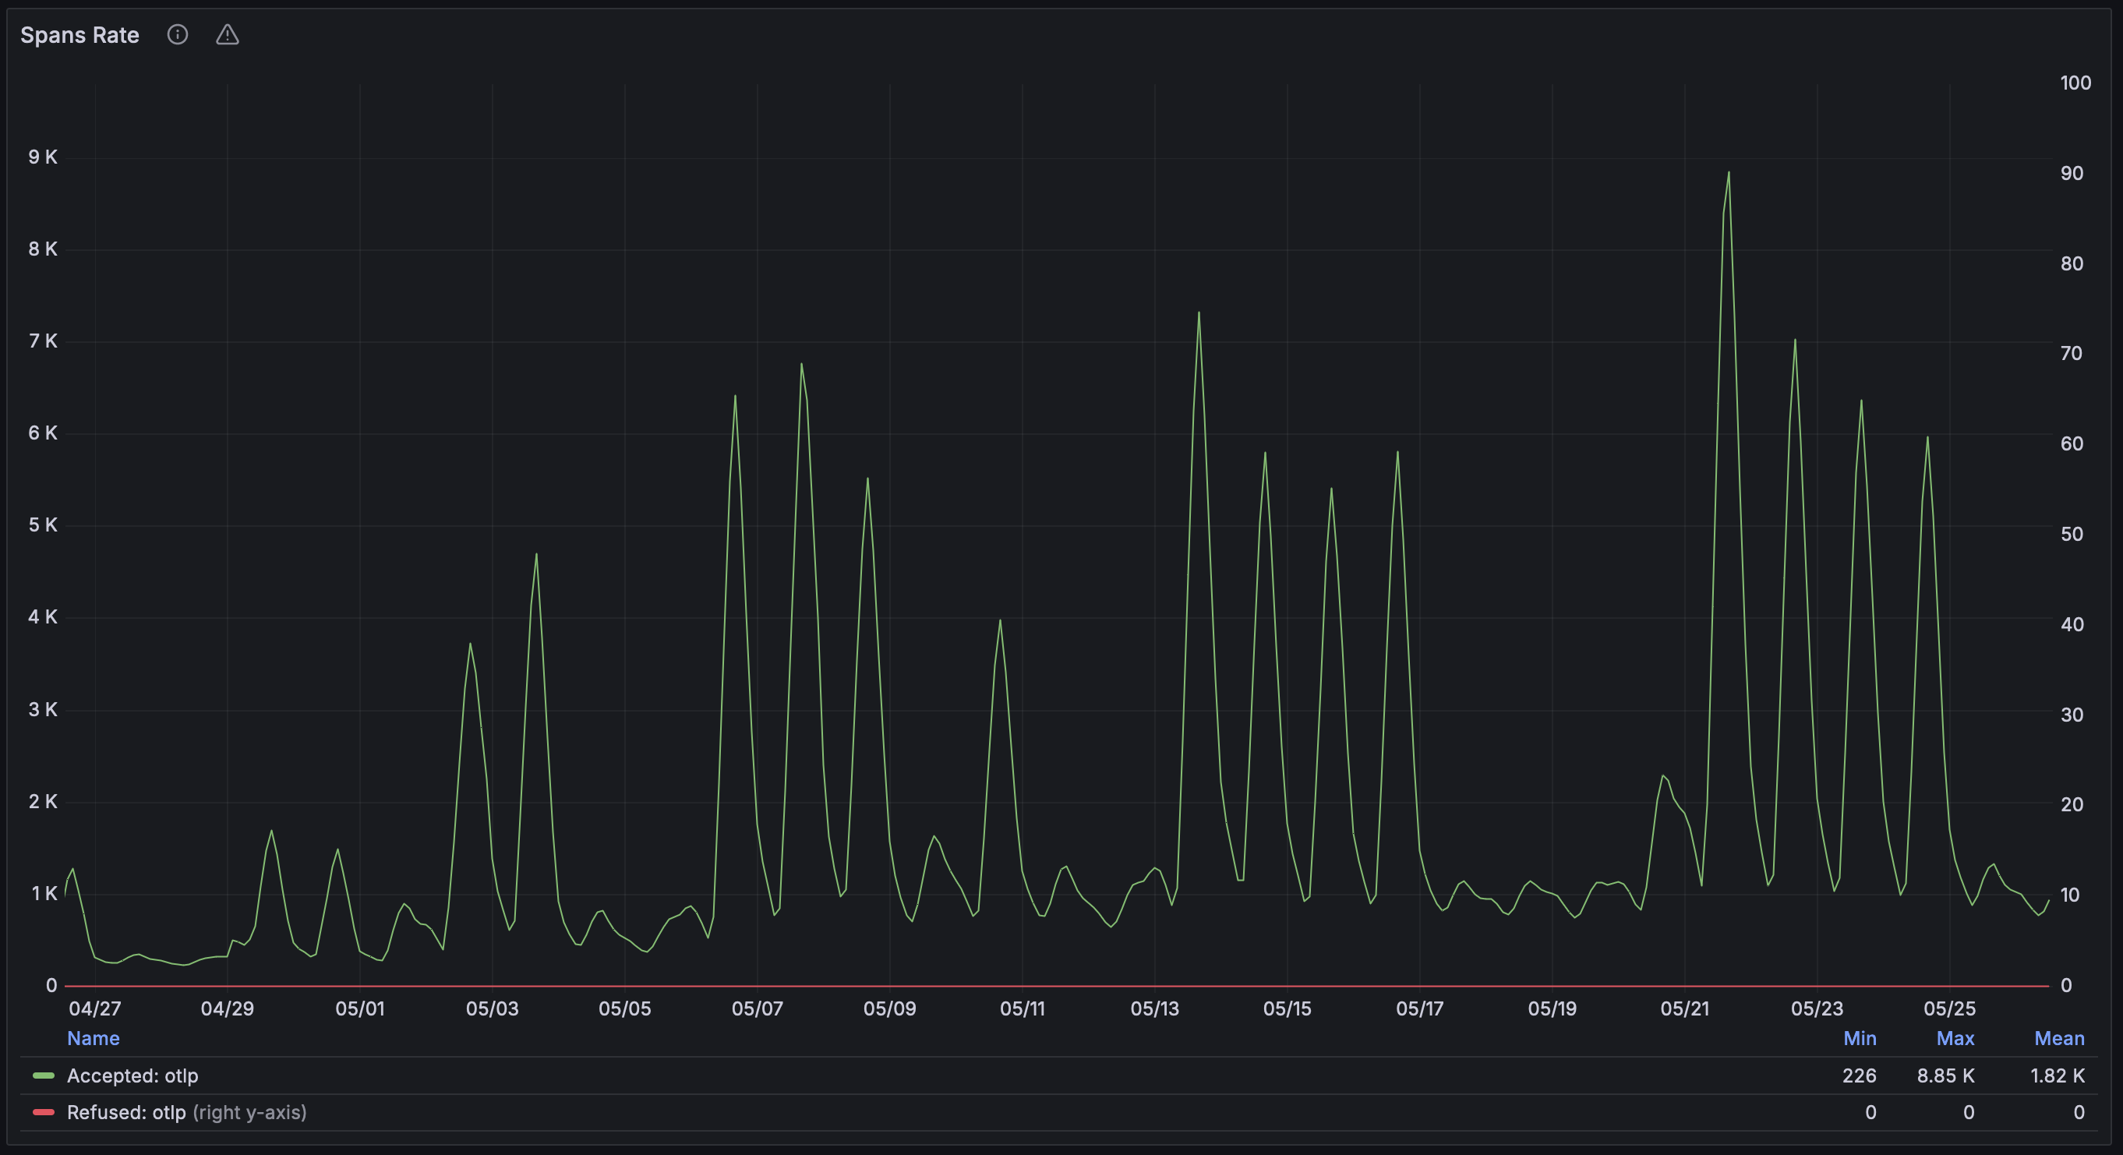Click the red Refused: otlp color swatch
2123x1155 pixels.
44,1113
